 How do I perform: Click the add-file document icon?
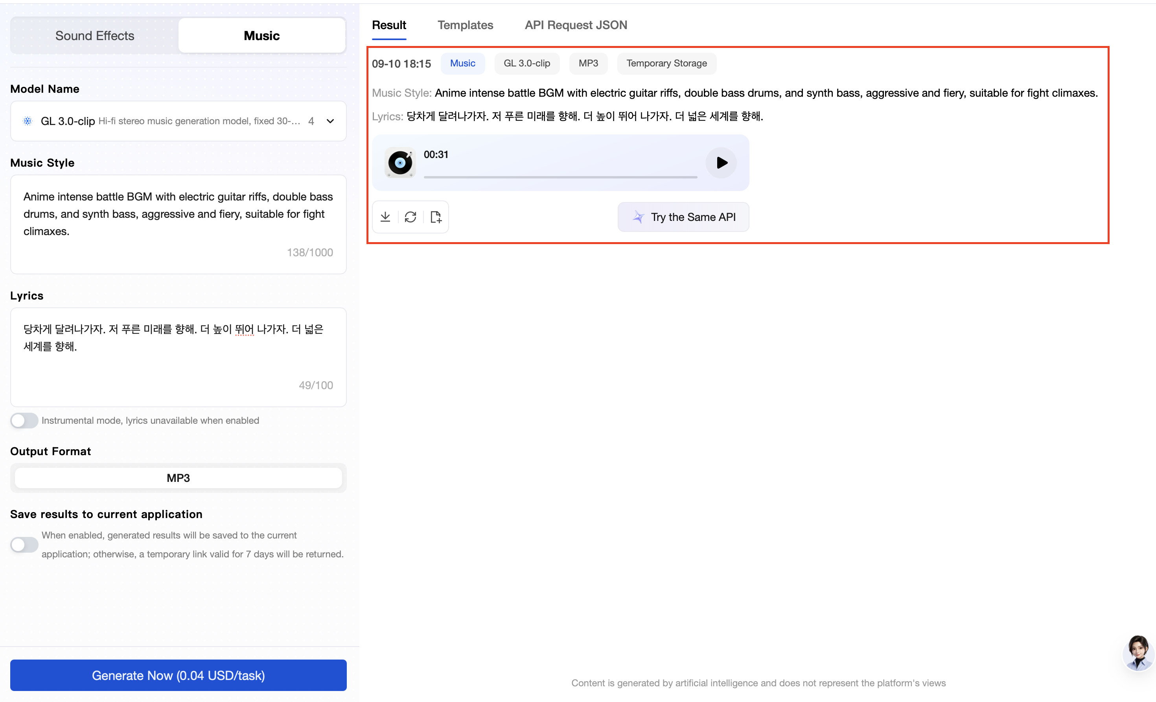(x=436, y=217)
